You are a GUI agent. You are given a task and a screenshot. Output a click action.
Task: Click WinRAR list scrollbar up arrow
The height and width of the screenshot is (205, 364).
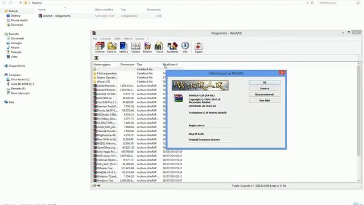(359, 64)
